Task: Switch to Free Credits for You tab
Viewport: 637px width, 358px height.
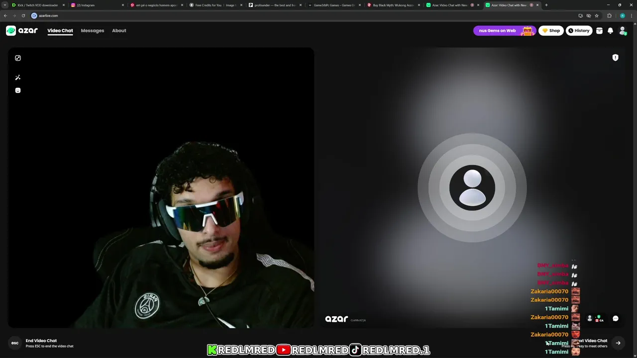Action: pos(215,5)
